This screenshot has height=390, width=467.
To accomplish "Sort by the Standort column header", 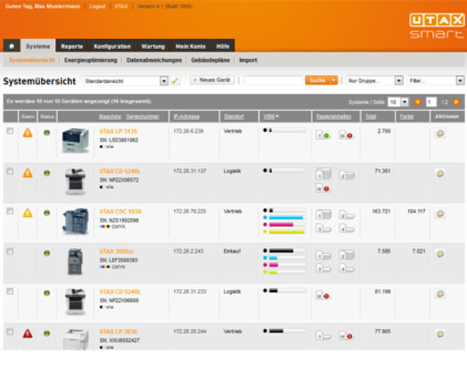I will click(x=233, y=116).
